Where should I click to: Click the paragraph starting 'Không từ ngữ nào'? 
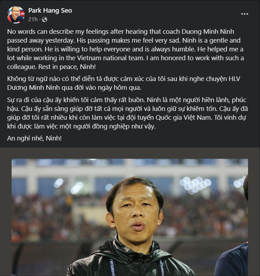coord(124,83)
